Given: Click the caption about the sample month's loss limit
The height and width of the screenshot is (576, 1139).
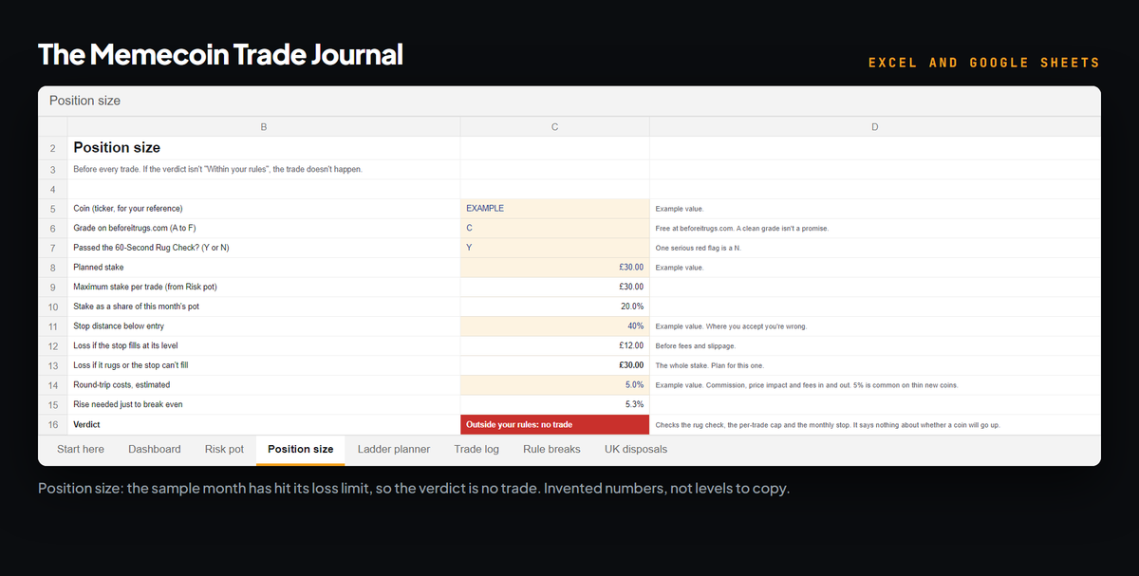Looking at the screenshot, I should (x=414, y=488).
